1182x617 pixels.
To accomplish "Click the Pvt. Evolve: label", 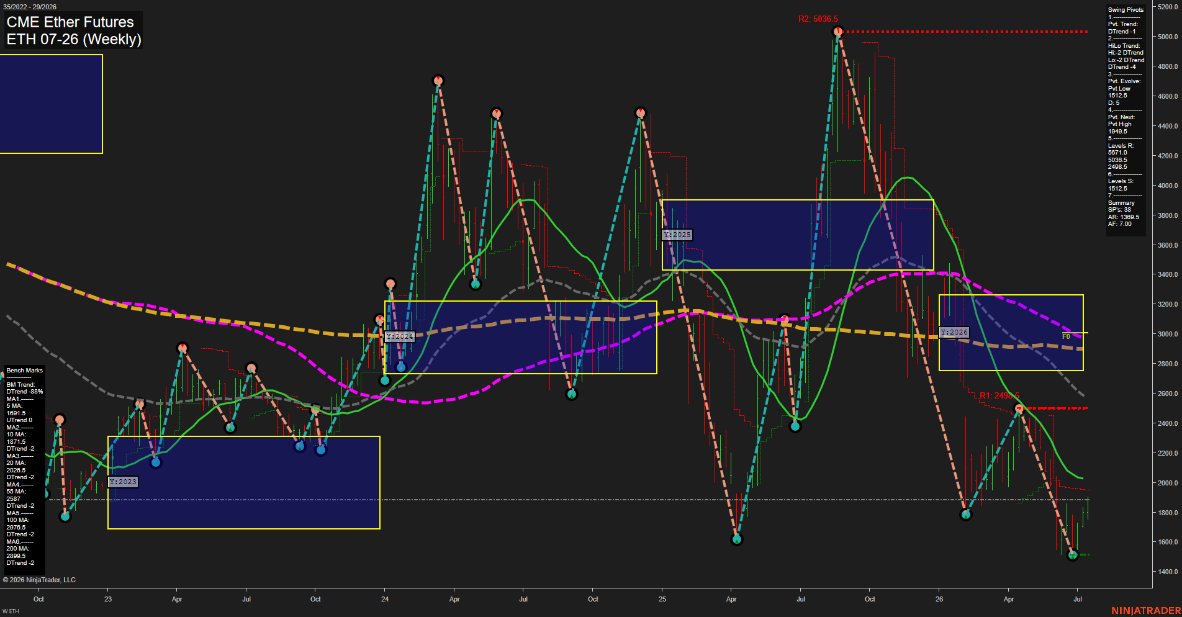I will pyautogui.click(x=1124, y=81).
